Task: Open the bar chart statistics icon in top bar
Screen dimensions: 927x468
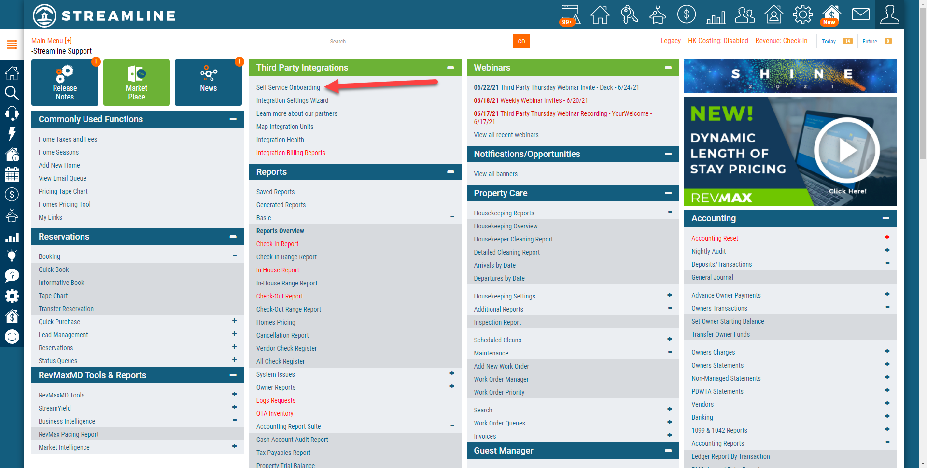Action: tap(716, 16)
